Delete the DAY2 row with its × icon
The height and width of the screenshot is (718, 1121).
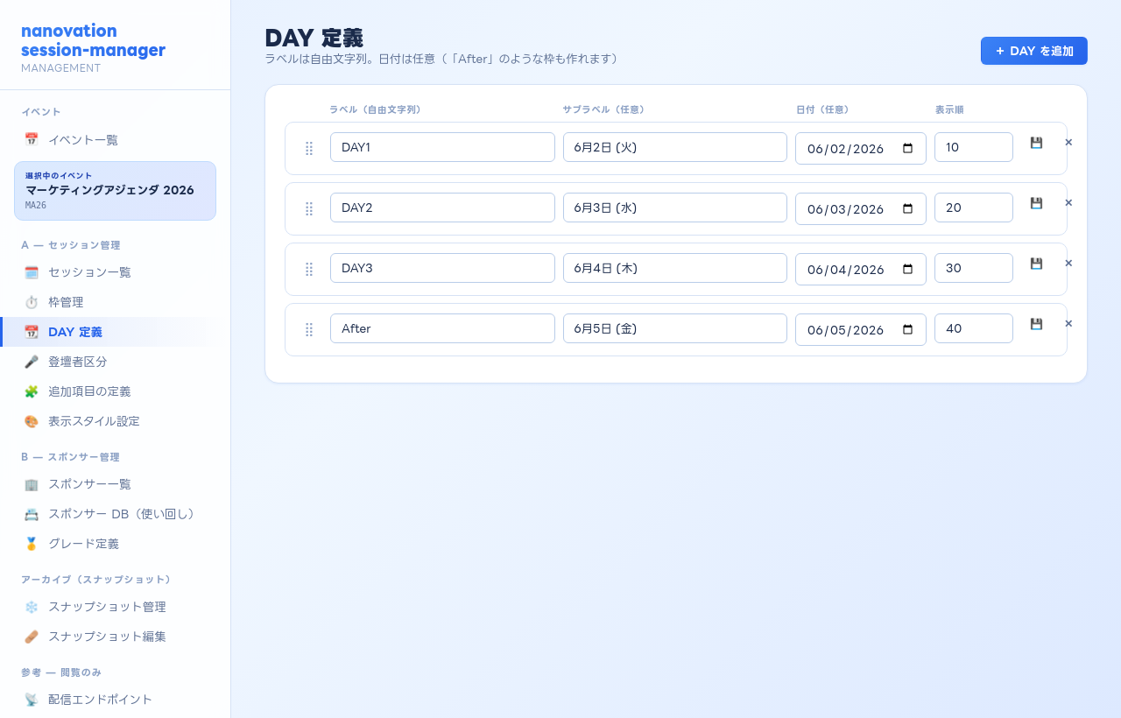pos(1068,202)
